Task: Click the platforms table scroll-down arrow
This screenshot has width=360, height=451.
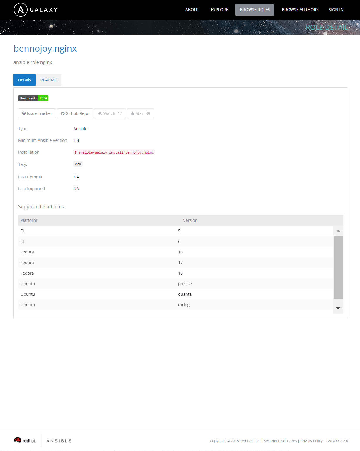Action: pos(338,308)
